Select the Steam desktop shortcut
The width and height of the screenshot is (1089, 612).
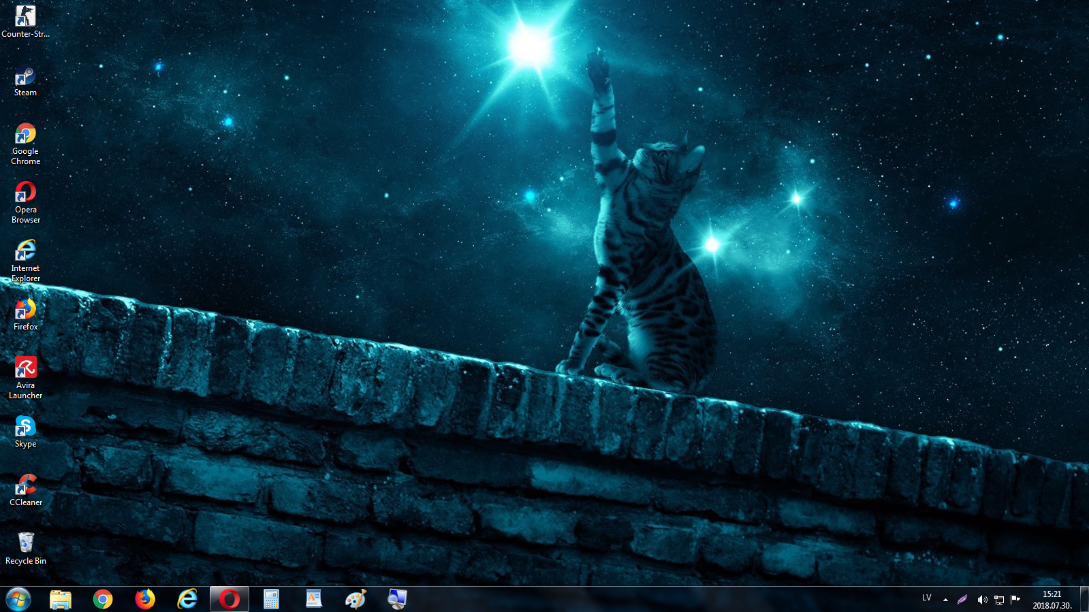pyautogui.click(x=25, y=82)
